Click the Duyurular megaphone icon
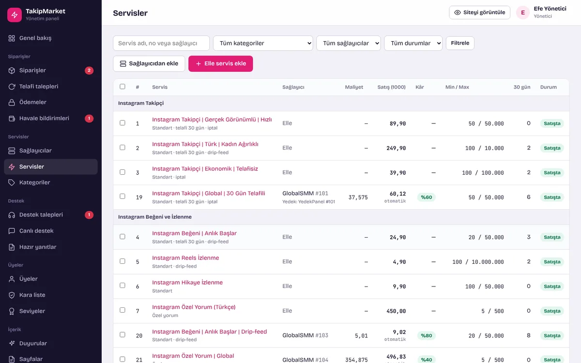Screen dimensions: 581x363 tap(12, 344)
